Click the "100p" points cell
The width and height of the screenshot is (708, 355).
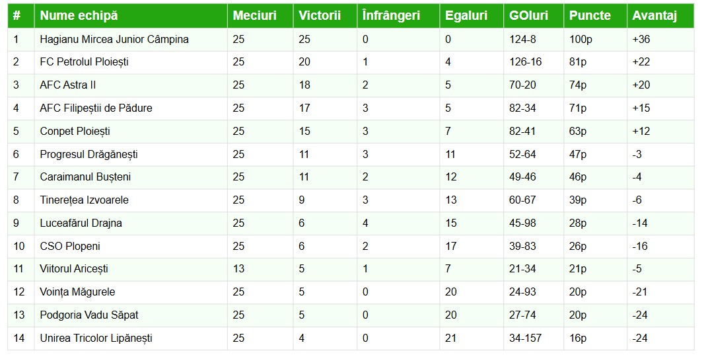(x=581, y=39)
